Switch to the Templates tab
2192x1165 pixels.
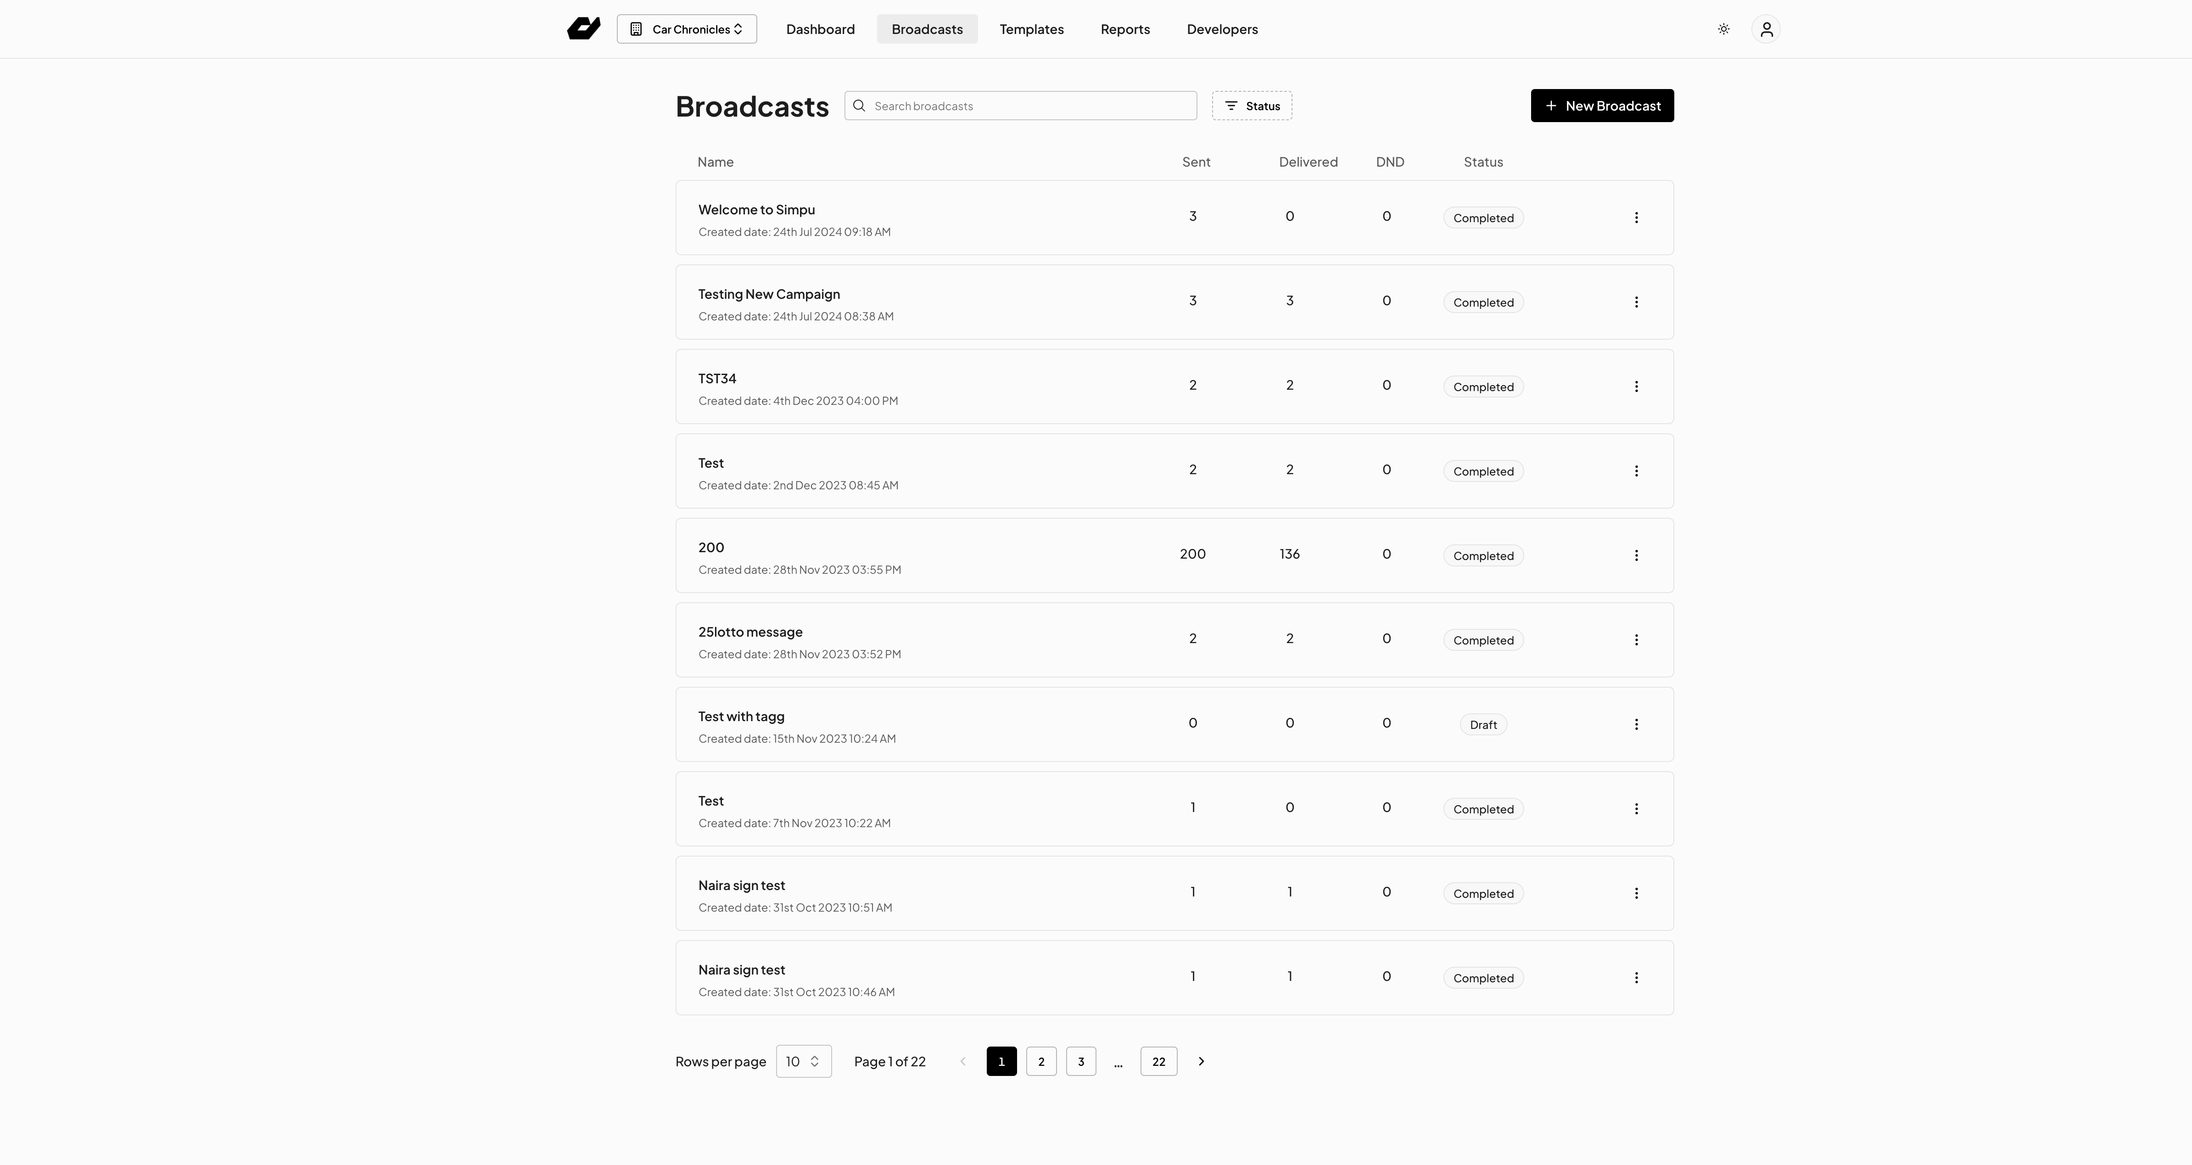point(1031,29)
